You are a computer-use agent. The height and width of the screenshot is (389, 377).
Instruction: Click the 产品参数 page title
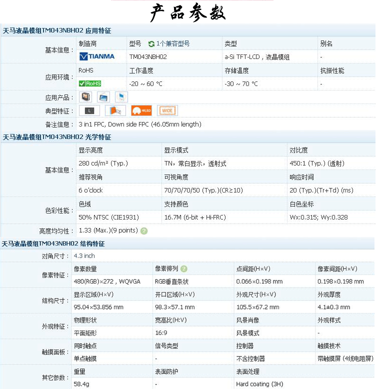(188, 12)
